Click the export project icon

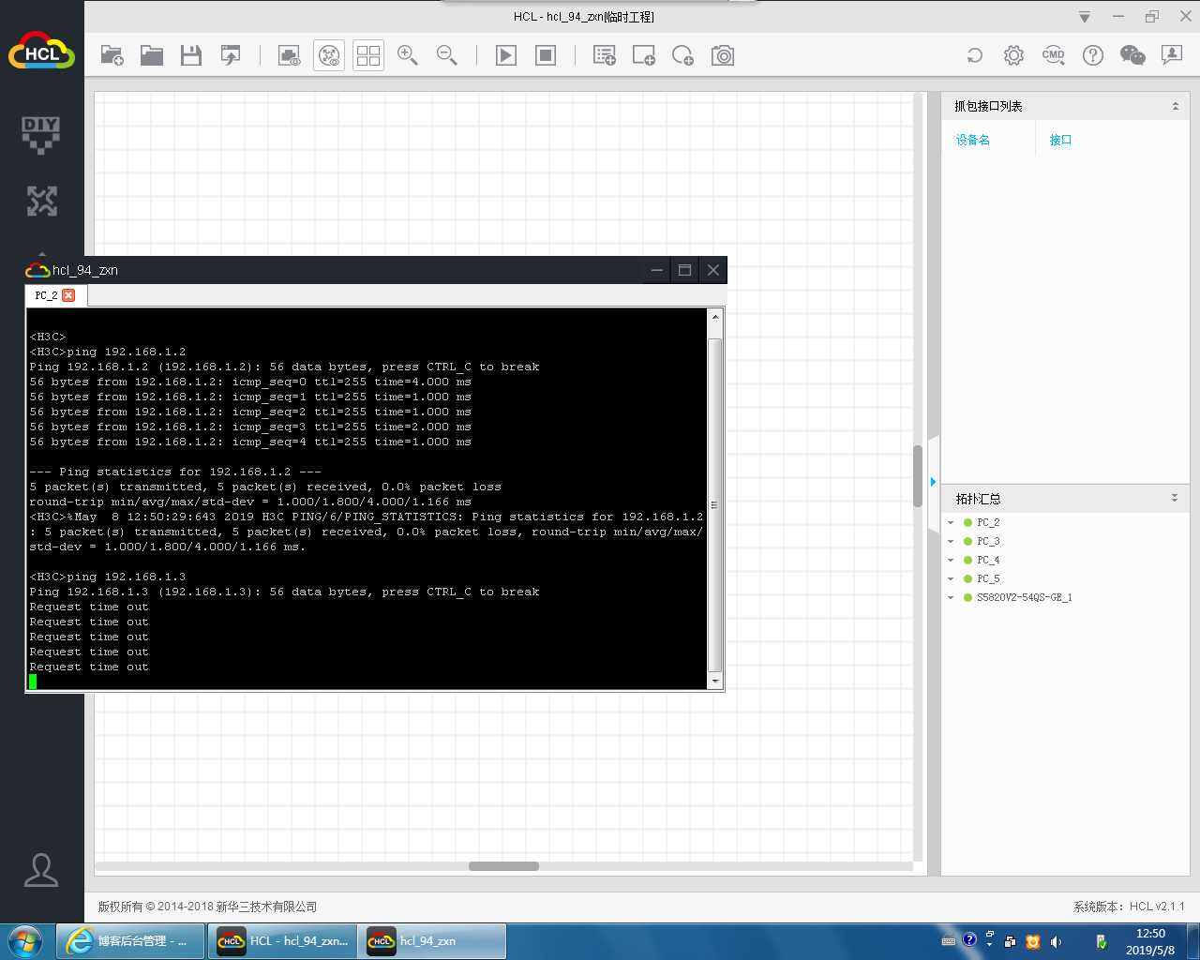231,56
